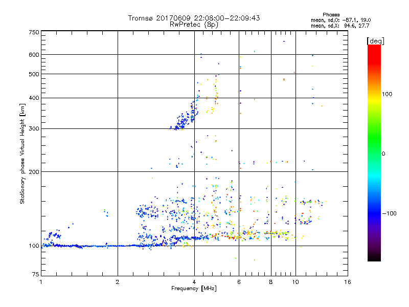Image resolution: width=409 pixels, height=307 pixels.
Task: Click the Stationary phase Virtual Height axis label
Action: (x=22, y=153)
